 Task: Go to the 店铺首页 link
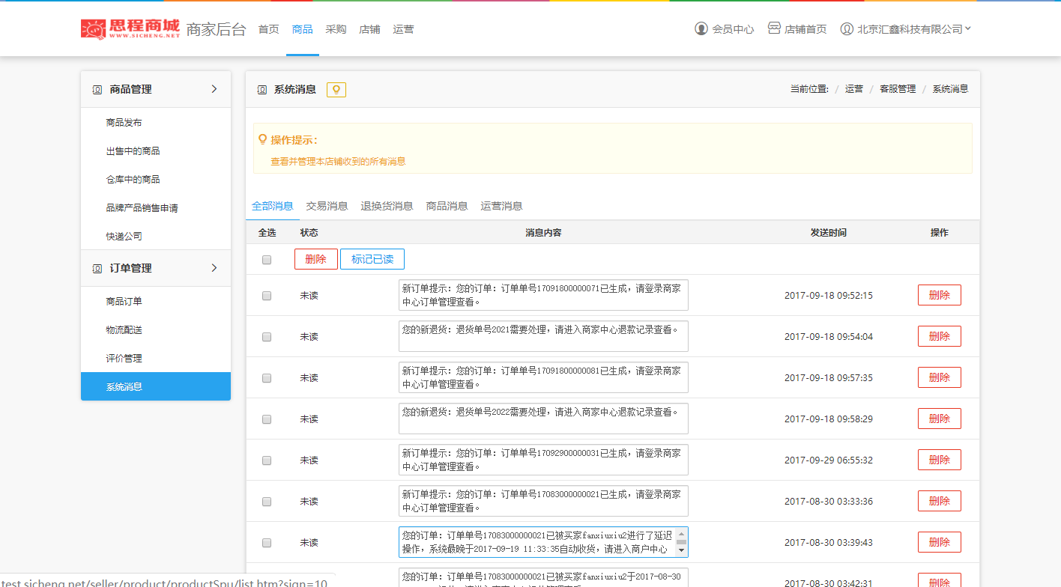click(805, 29)
